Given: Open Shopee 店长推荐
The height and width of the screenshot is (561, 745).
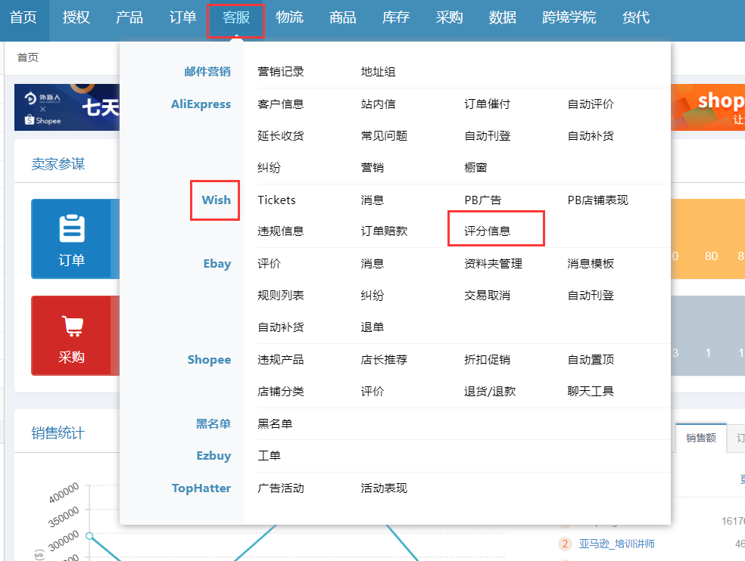Looking at the screenshot, I should tap(384, 359).
